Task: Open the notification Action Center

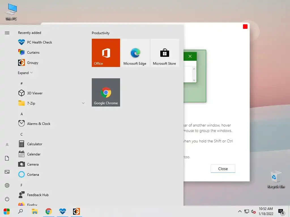Action: 281,212
